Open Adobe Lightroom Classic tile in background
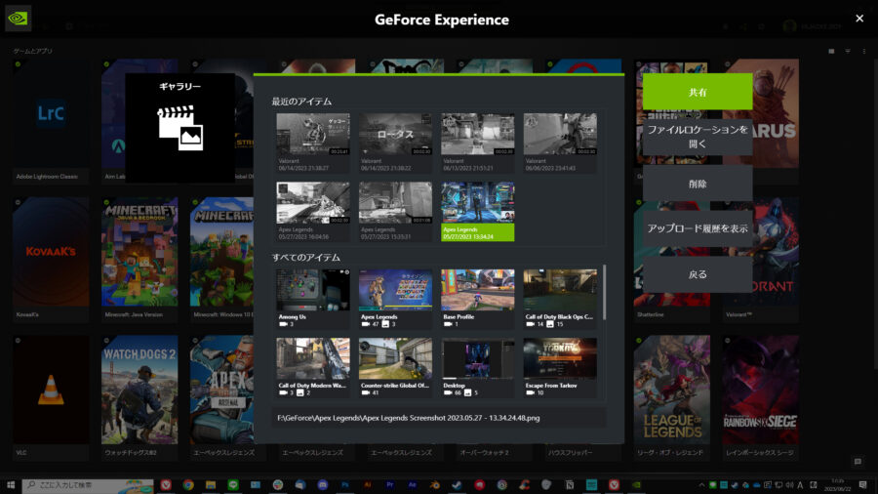Viewport: 878px width, 494px height. [x=51, y=121]
